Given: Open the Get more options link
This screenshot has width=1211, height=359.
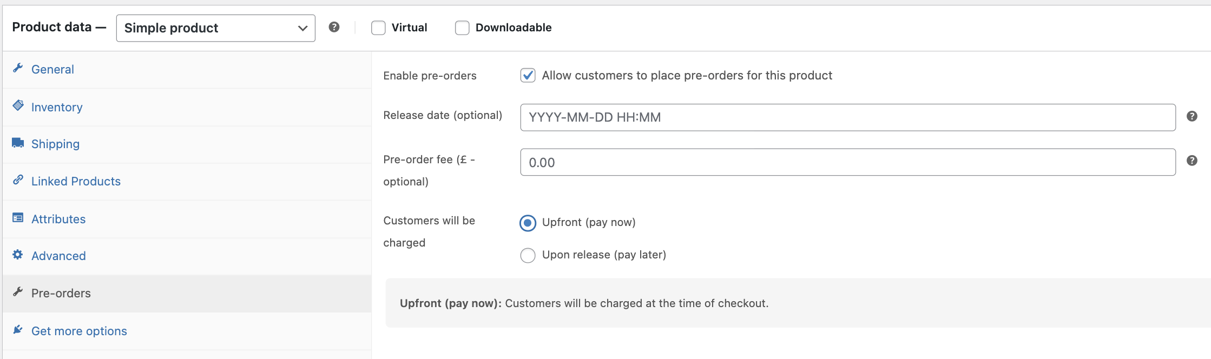Looking at the screenshot, I should (x=79, y=331).
